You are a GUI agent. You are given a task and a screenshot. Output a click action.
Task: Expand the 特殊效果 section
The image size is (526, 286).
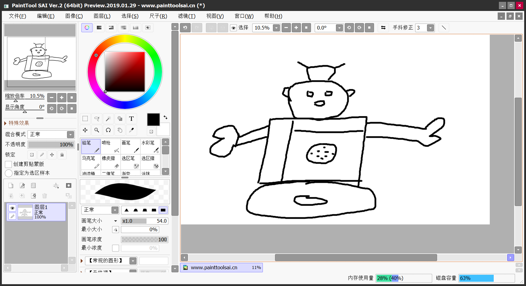(5, 123)
